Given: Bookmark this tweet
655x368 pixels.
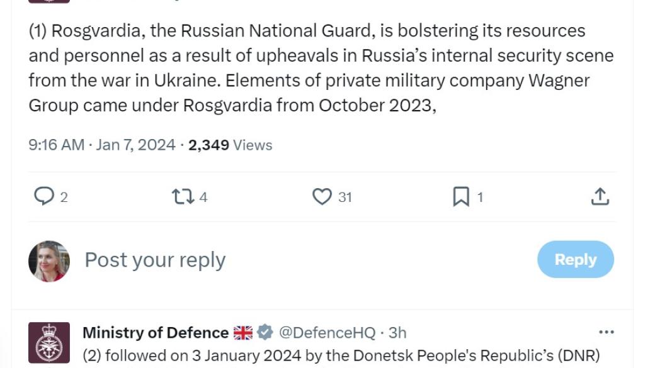Looking at the screenshot, I should click(461, 197).
